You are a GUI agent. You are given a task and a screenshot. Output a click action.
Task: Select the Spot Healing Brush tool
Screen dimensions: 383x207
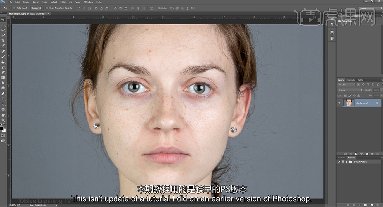pos(3,52)
